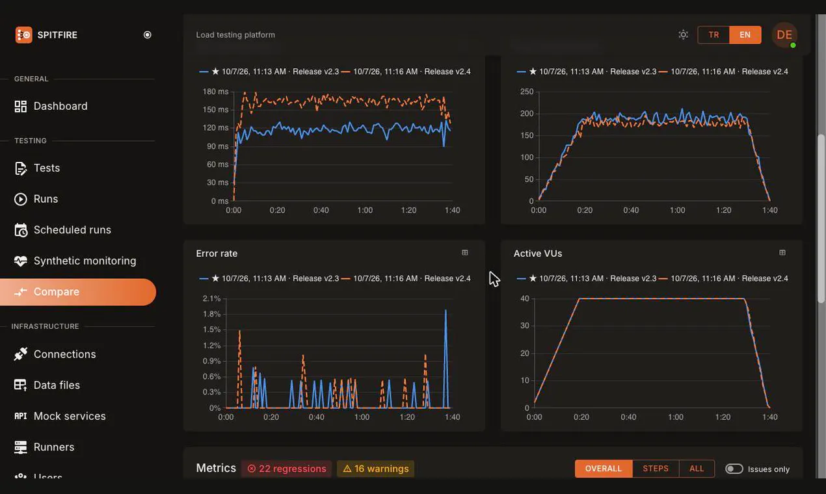The height and width of the screenshot is (494, 826).
Task: Click the Connections plug icon
Action: click(x=21, y=354)
